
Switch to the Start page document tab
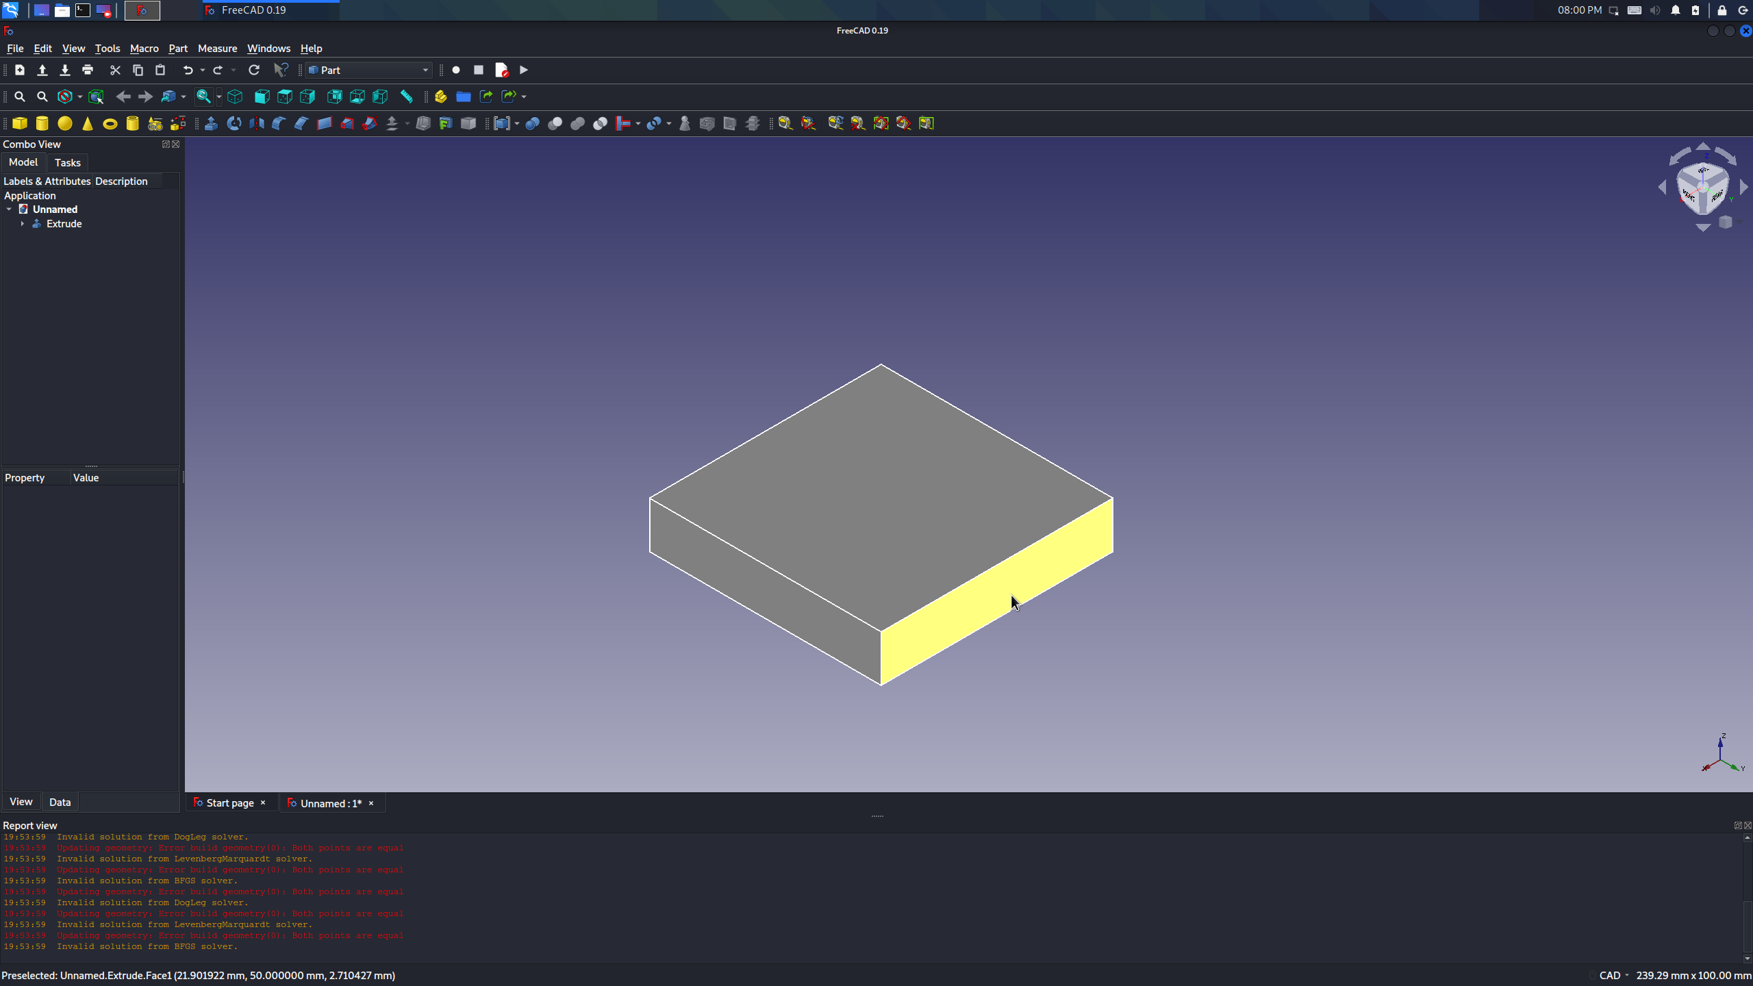point(229,802)
